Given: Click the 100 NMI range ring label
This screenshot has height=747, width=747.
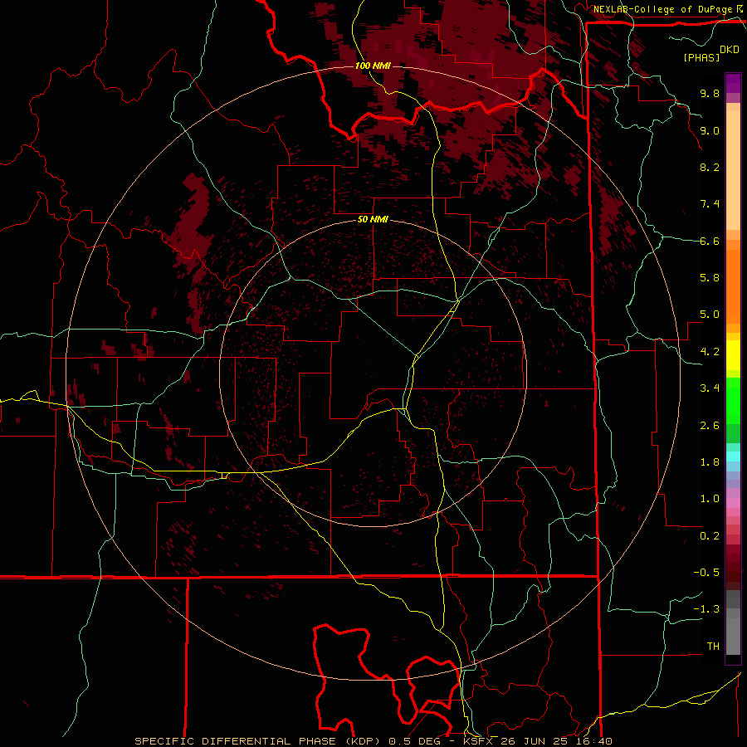Looking at the screenshot, I should coord(373,66).
